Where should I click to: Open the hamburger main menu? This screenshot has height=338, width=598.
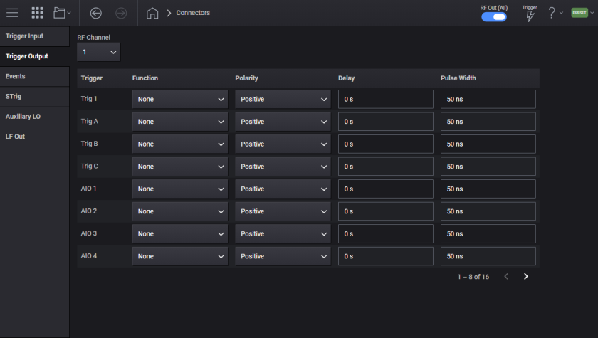click(12, 13)
